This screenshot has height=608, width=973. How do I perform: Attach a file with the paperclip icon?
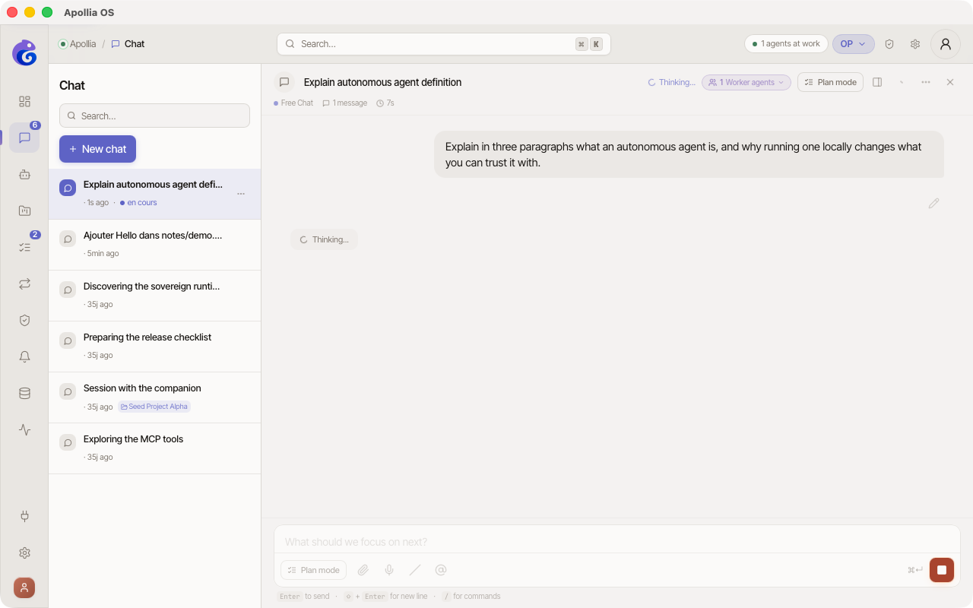tap(363, 570)
